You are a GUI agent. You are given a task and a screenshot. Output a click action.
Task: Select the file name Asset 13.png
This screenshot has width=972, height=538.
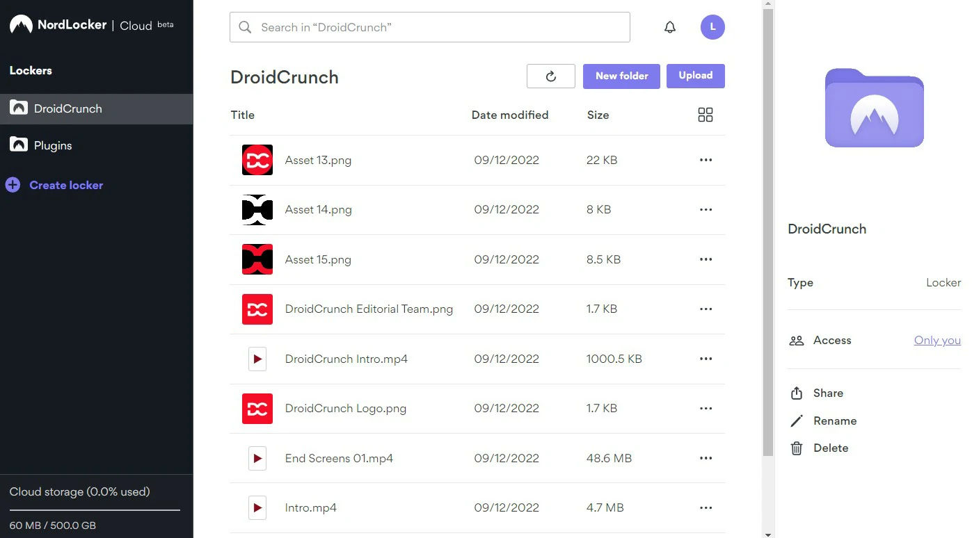[318, 160]
